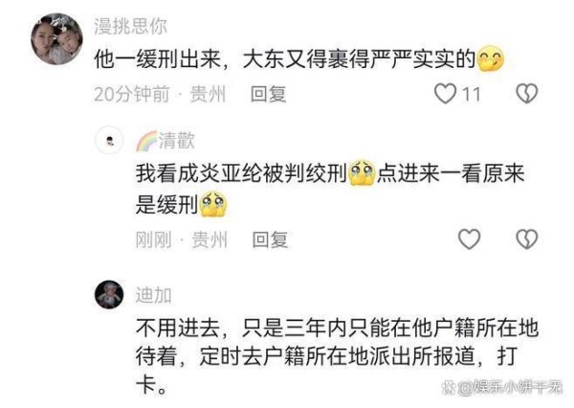The image size is (574, 408).
Task: Click the rainbow icon beside 清歡
Action: click(146, 141)
